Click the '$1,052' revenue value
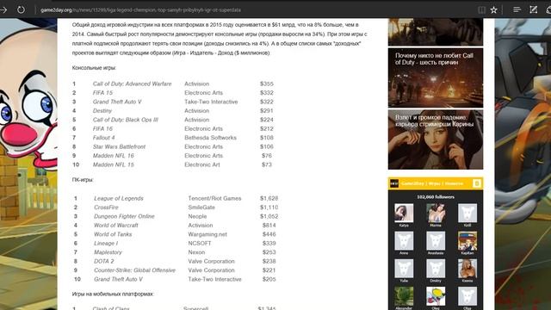The height and width of the screenshot is (310, 551). (x=269, y=216)
